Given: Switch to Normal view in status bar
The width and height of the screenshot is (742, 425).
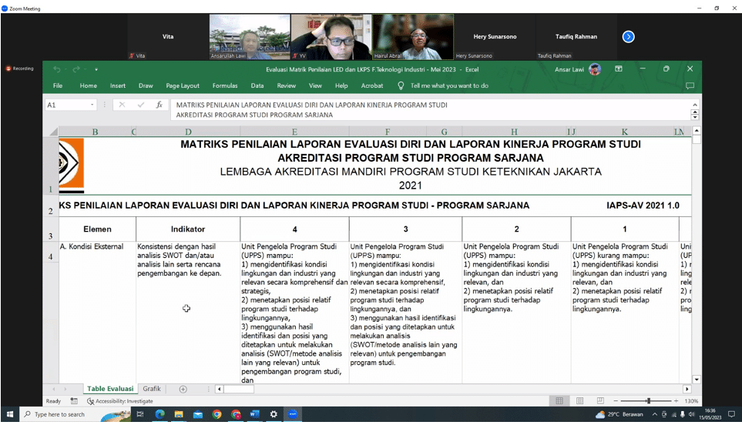Looking at the screenshot, I should coord(559,401).
